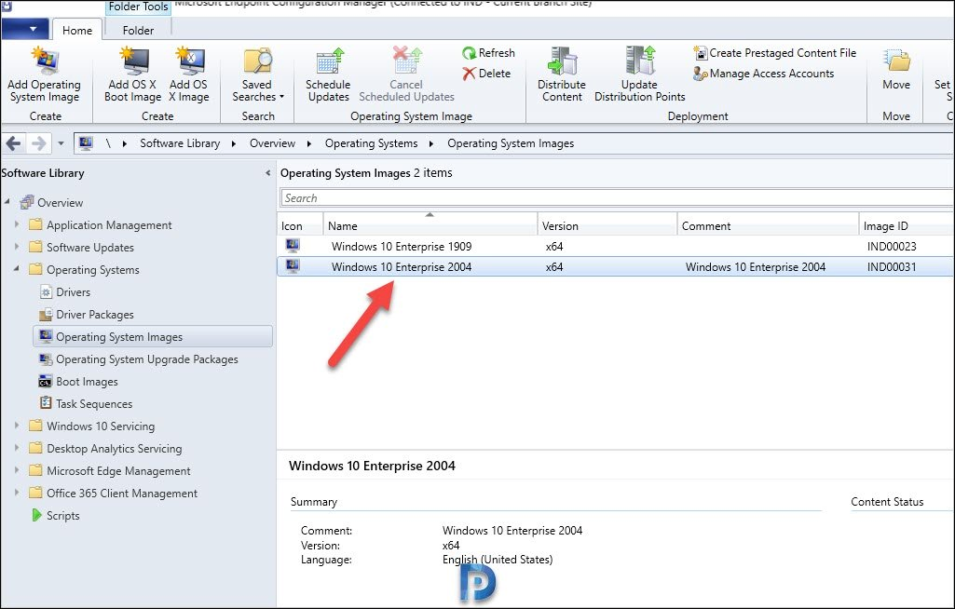Viewport: 955px width, 609px height.
Task: Expand the Windows 10 Servicing node
Action: click(17, 426)
